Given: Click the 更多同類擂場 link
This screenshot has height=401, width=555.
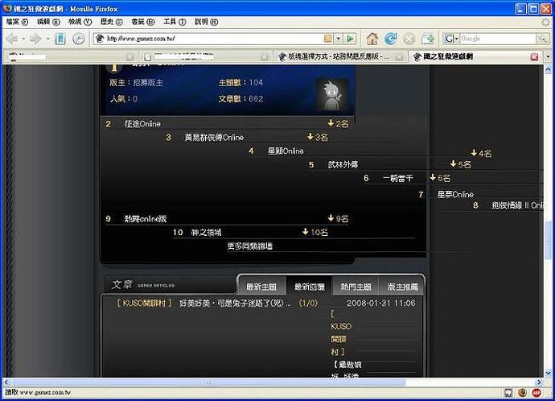Looking at the screenshot, I should [x=250, y=246].
